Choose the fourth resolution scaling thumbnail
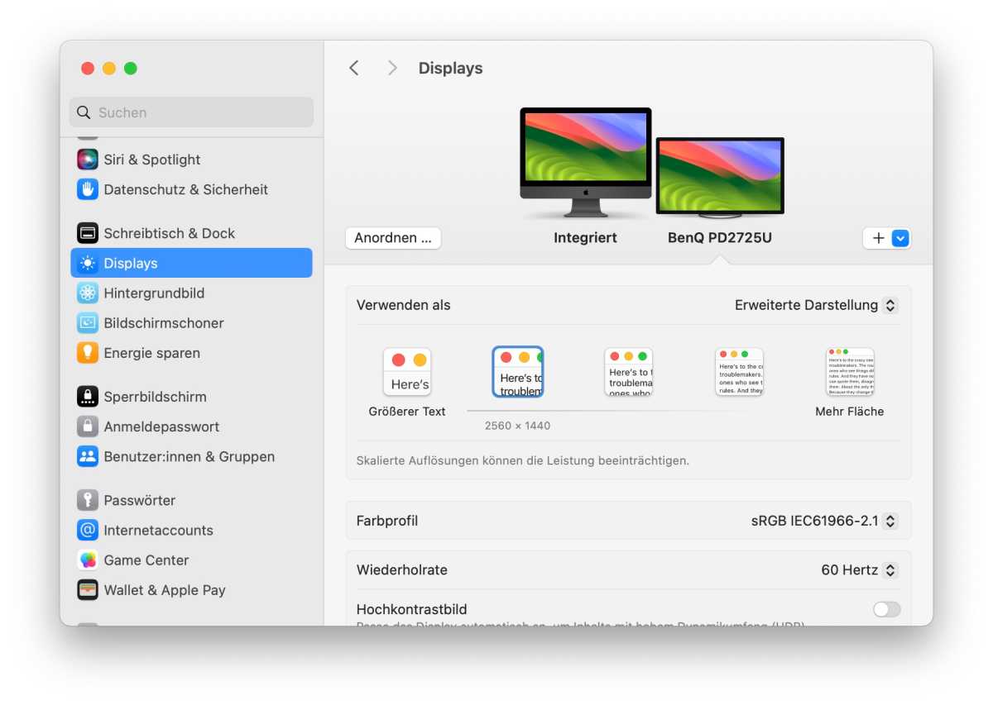This screenshot has width=993, height=705. 739,372
